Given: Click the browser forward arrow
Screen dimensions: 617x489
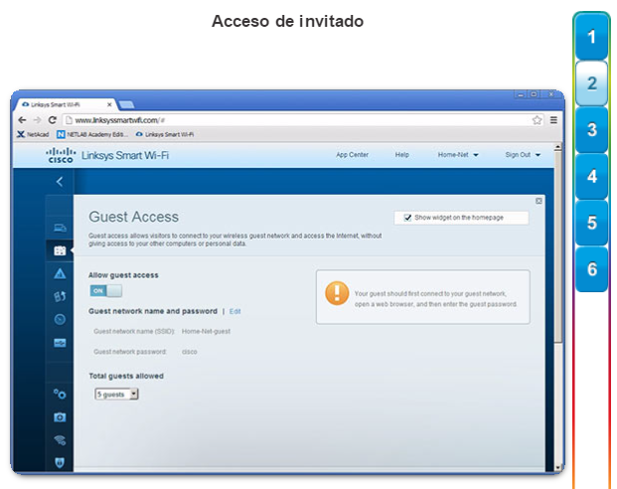Looking at the screenshot, I should click(37, 120).
